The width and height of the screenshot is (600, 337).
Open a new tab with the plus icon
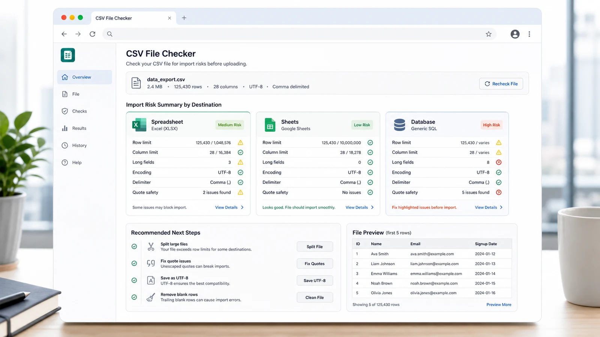click(x=184, y=18)
